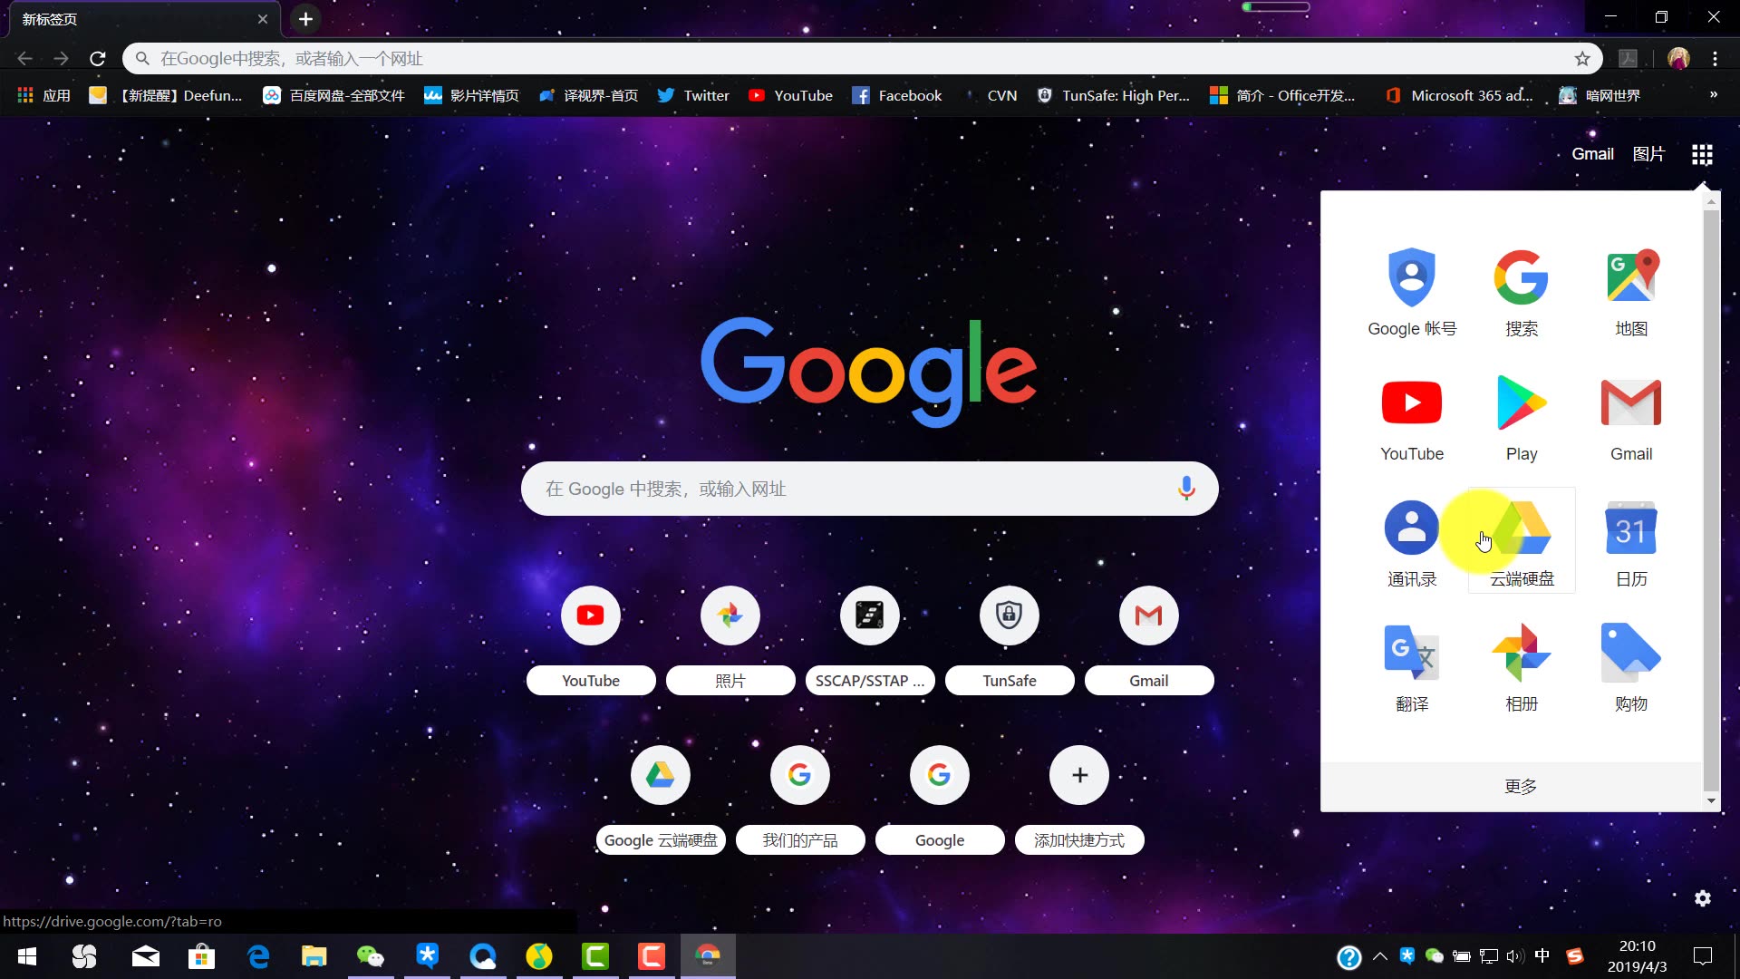Image resolution: width=1740 pixels, height=979 pixels.
Task: Click the scrollbar down arrow in apps panel
Action: pyautogui.click(x=1711, y=800)
